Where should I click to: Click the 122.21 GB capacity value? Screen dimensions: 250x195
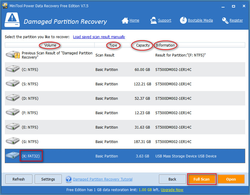142,84
